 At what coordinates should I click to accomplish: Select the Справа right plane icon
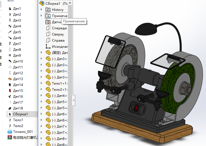click(x=48, y=40)
